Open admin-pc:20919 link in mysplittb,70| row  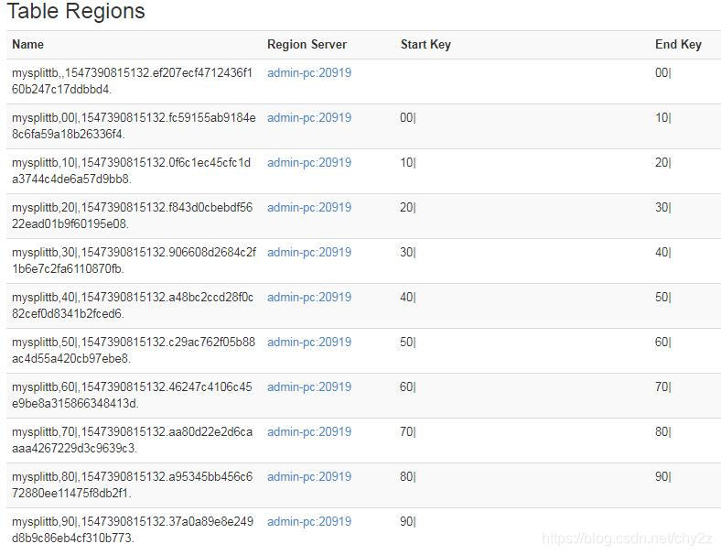[x=309, y=431]
